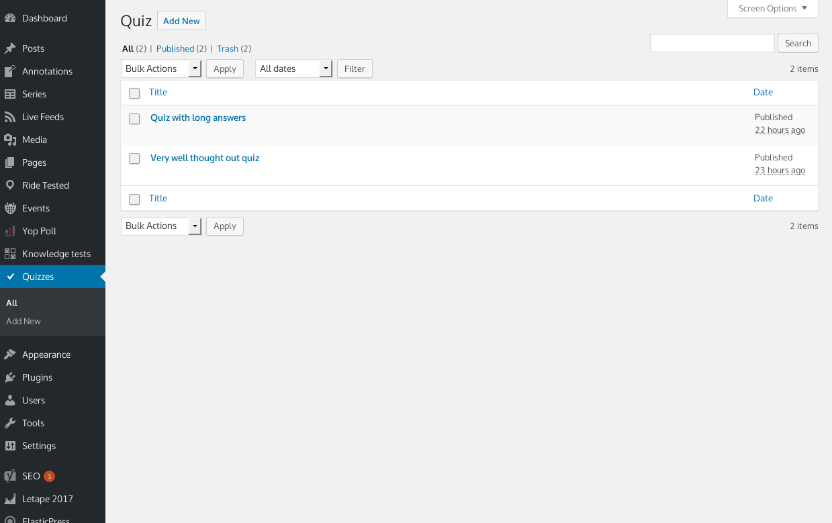Click Date link in table footer
This screenshot has width=832, height=523.
pos(763,198)
